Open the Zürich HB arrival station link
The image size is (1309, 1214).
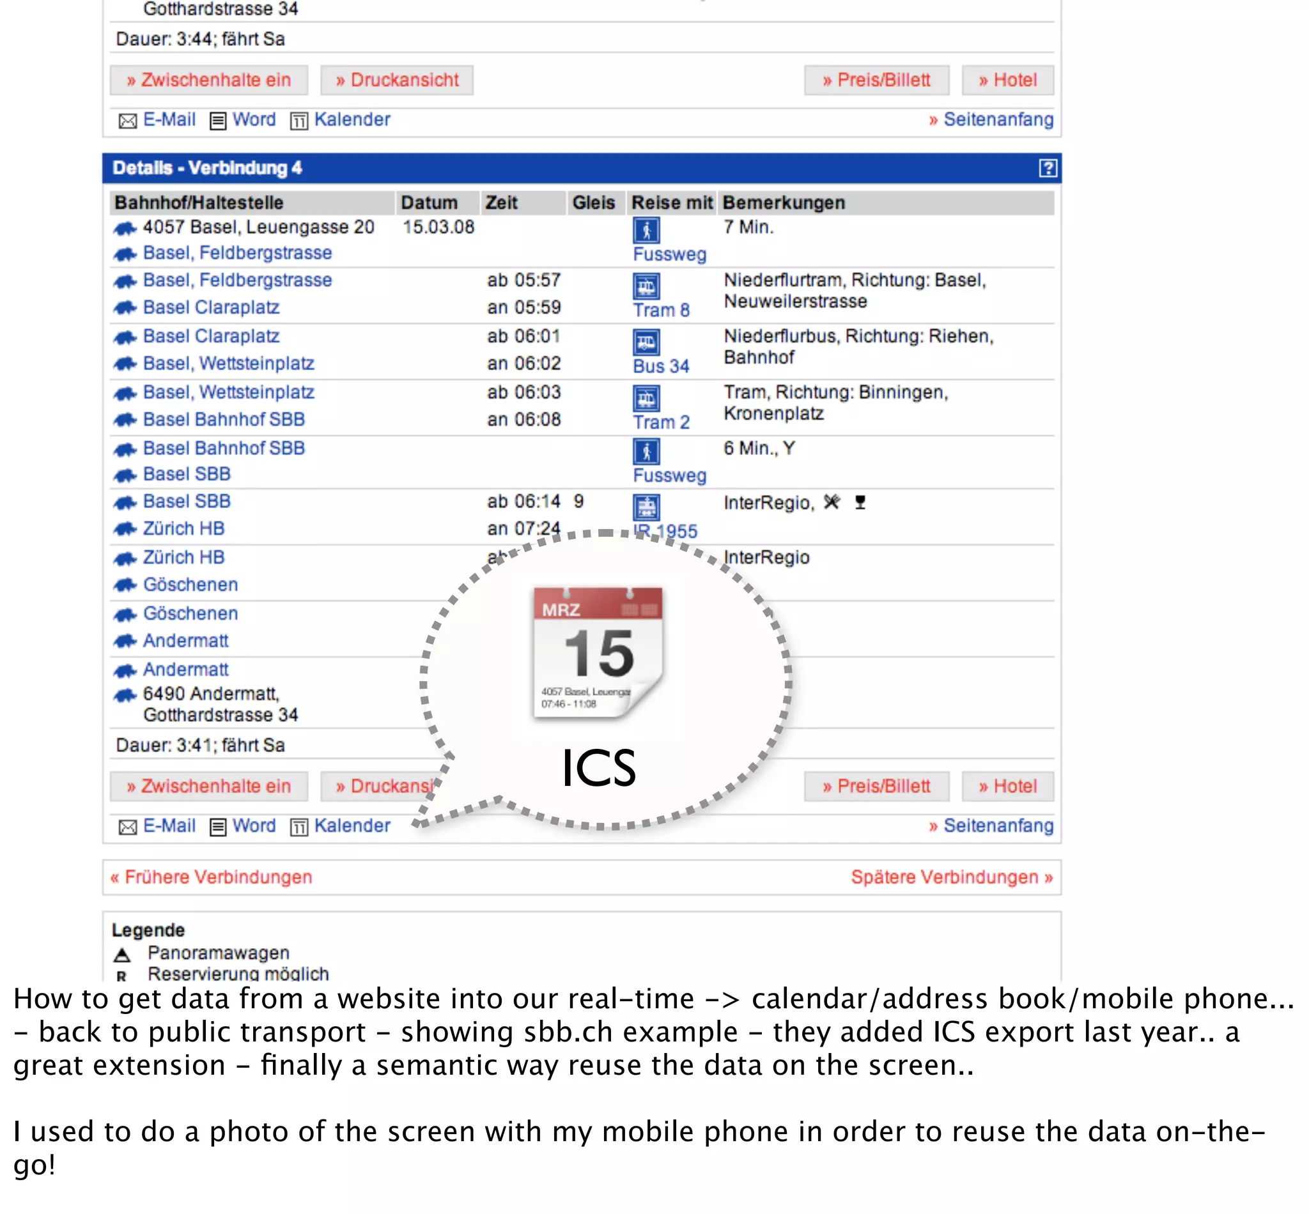[183, 528]
